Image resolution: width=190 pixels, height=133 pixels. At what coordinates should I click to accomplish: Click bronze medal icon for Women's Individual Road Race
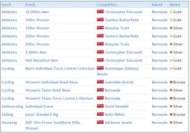tap(171, 82)
